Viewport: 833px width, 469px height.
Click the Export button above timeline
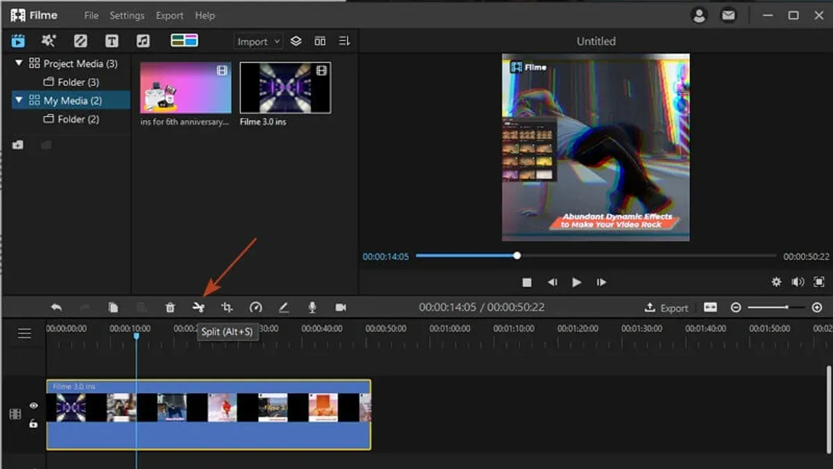[x=666, y=308]
